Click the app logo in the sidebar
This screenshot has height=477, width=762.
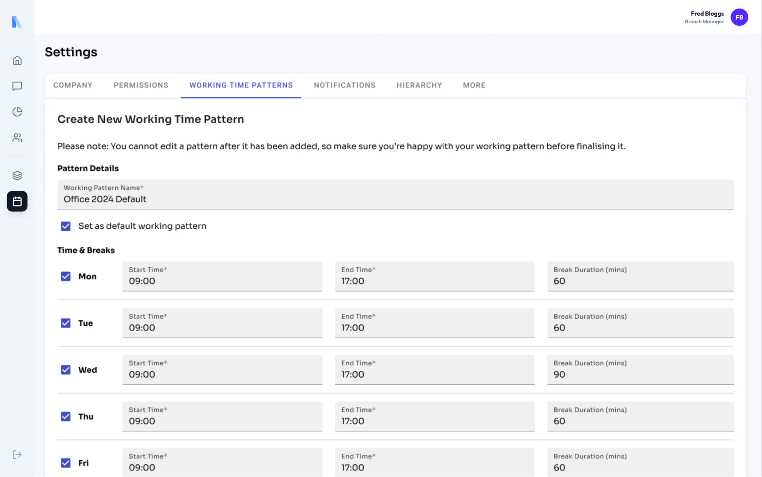click(17, 21)
